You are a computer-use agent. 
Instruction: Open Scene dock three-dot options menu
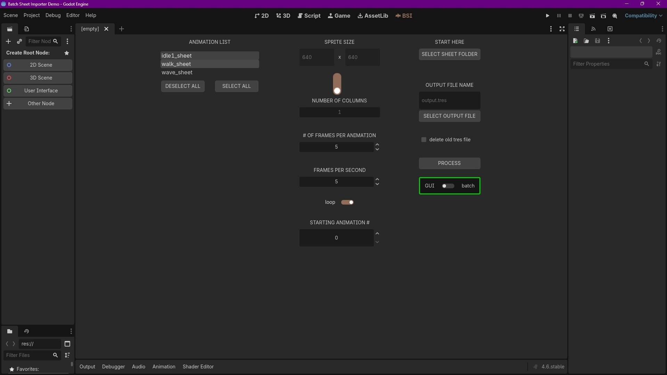pyautogui.click(x=71, y=29)
